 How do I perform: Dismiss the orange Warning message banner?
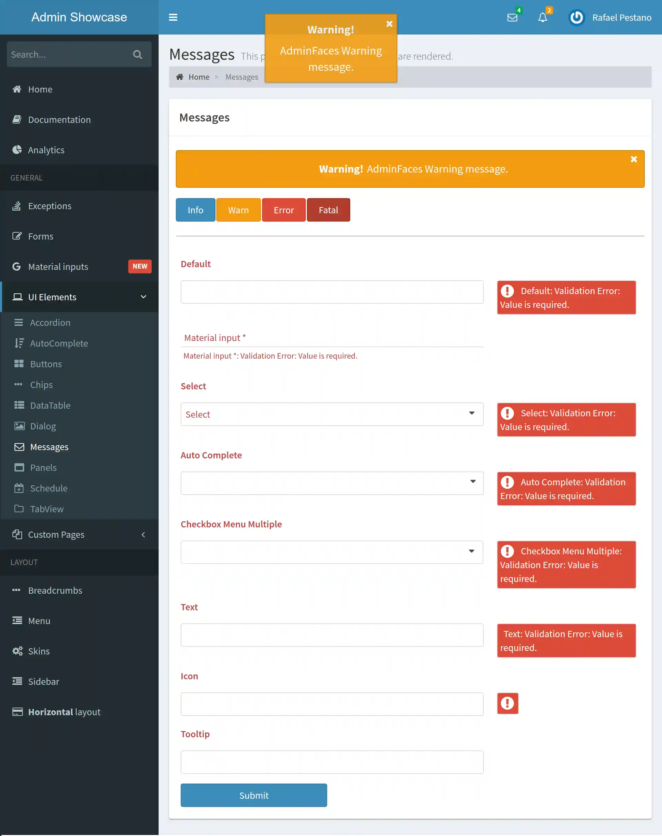[x=634, y=159]
